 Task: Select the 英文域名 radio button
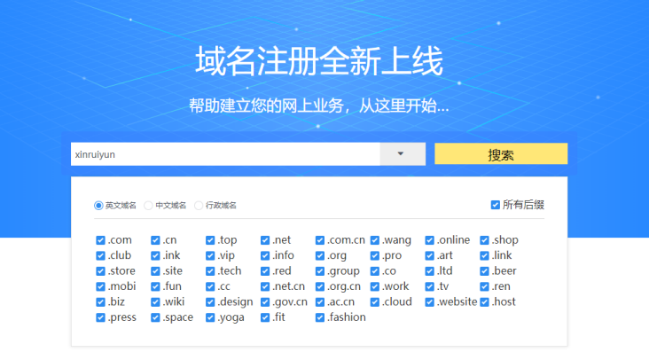click(x=98, y=206)
